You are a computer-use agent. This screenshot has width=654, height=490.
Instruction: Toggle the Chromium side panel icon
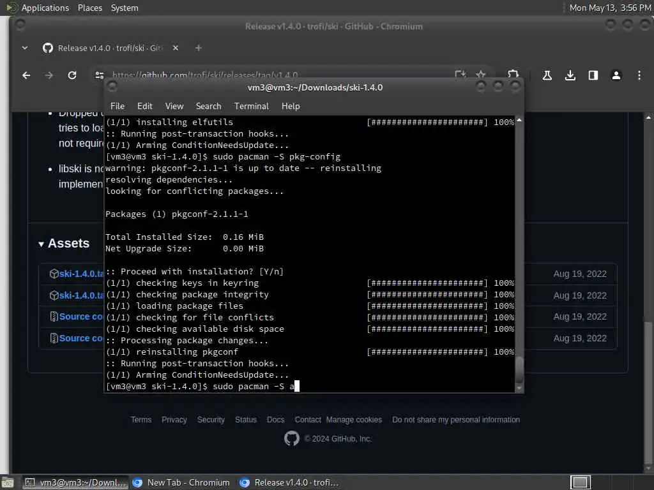593,75
